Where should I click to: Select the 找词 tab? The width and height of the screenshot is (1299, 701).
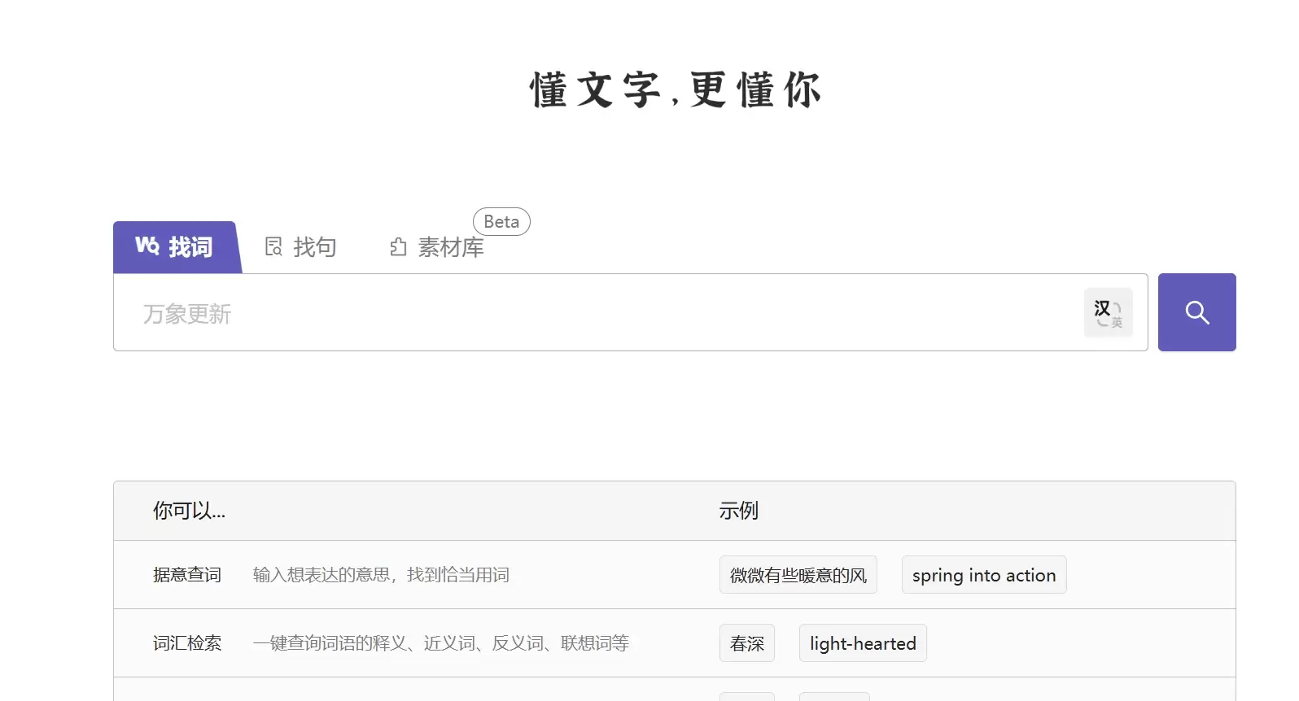(x=176, y=247)
